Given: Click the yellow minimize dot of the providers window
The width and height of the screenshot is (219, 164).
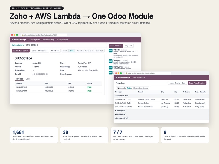Looking at the screenshot, I should coord(119,73).
